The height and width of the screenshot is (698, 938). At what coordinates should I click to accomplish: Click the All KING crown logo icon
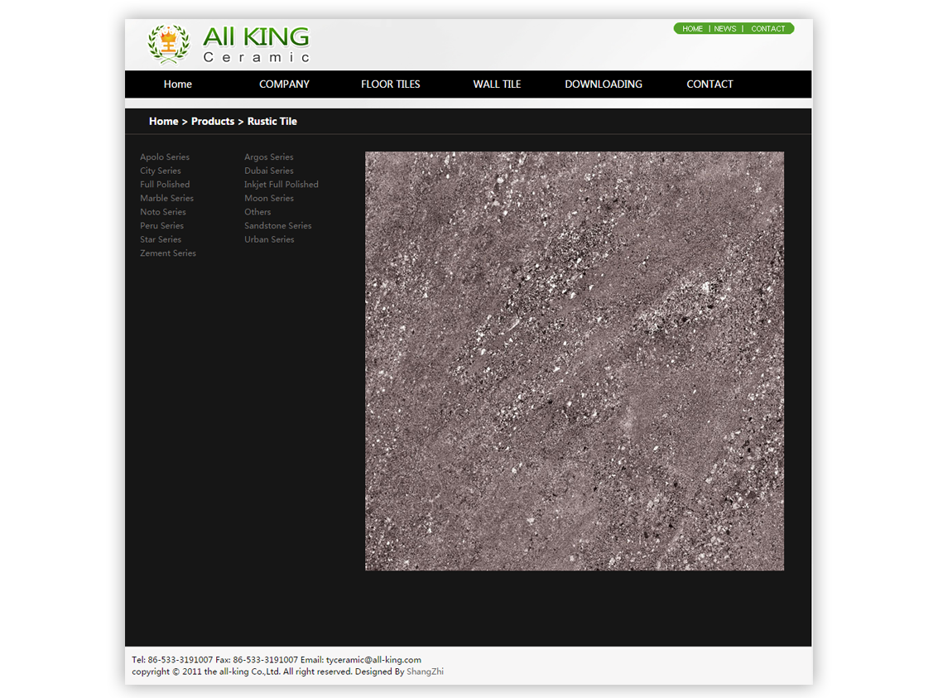click(169, 44)
